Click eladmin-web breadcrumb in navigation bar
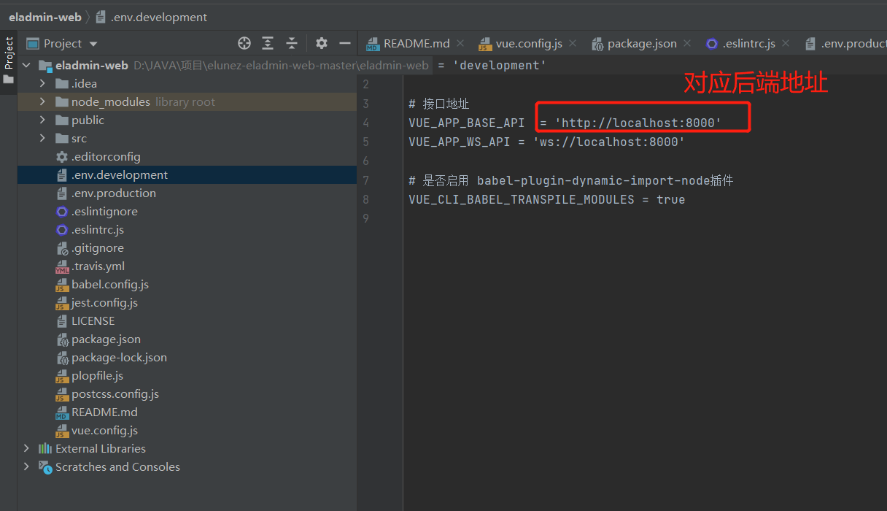The width and height of the screenshot is (887, 511). pyautogui.click(x=44, y=17)
